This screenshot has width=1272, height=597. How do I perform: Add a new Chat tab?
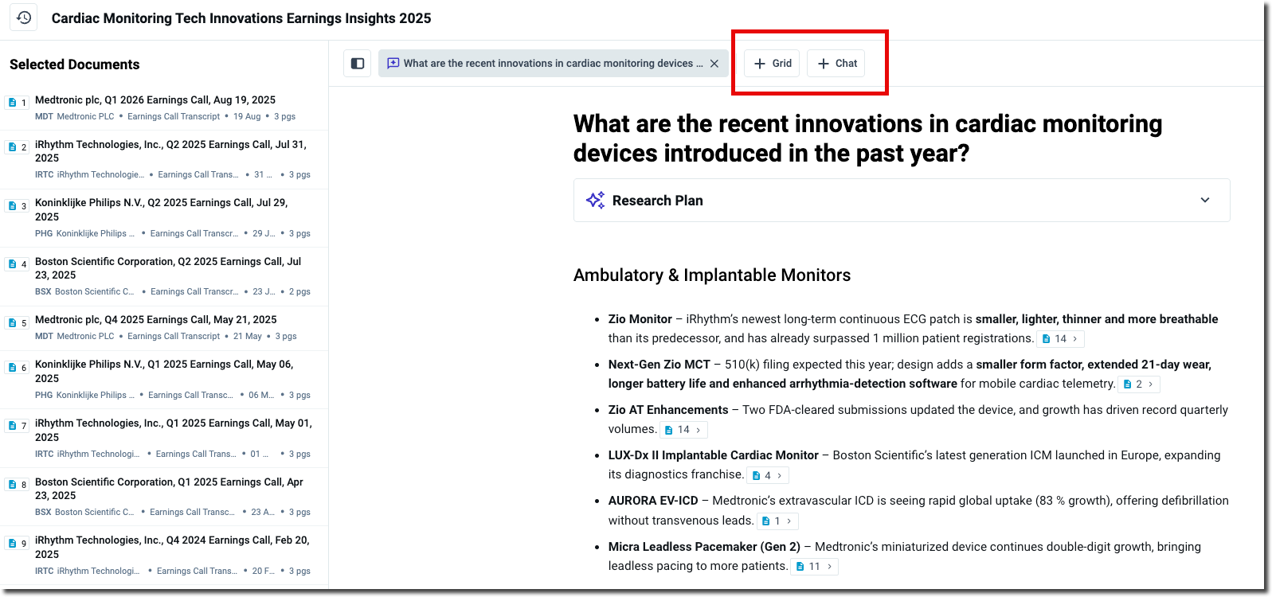click(836, 64)
